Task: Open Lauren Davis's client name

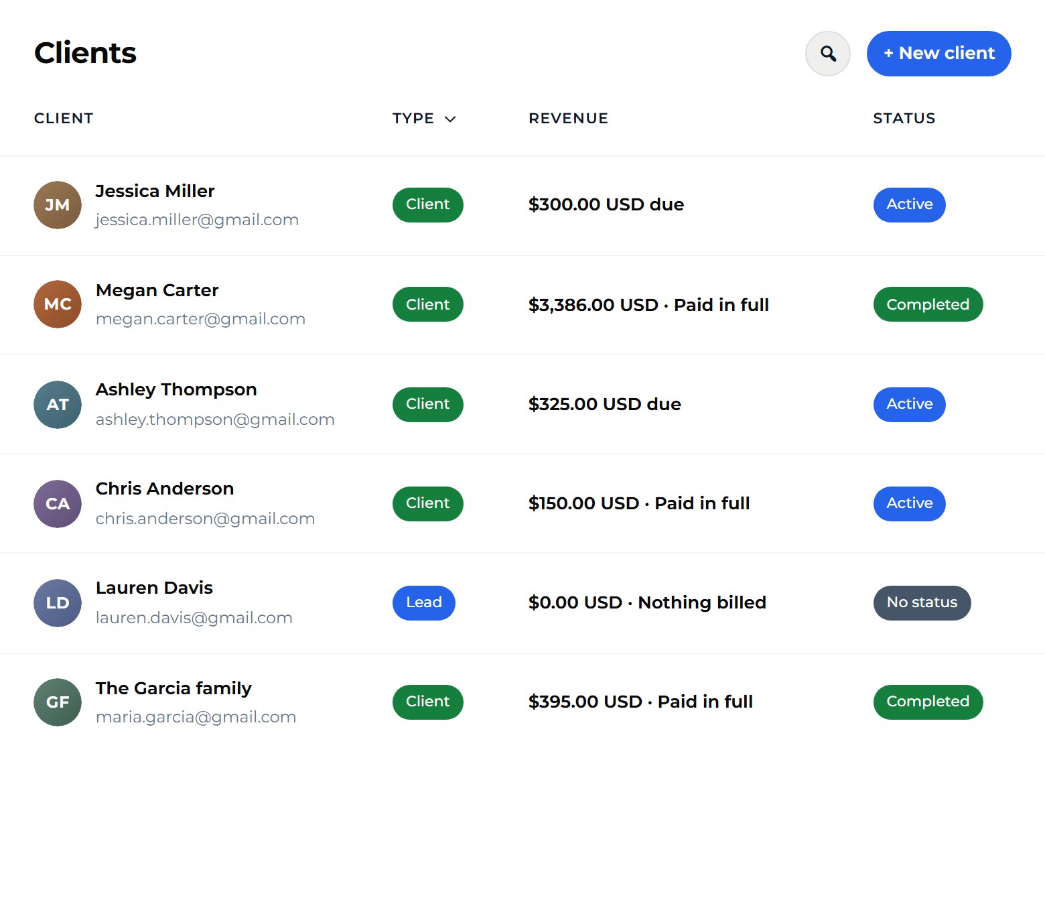Action: [x=154, y=588]
